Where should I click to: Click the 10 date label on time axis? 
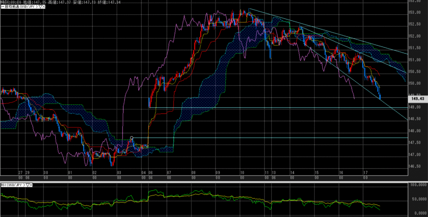point(242,172)
